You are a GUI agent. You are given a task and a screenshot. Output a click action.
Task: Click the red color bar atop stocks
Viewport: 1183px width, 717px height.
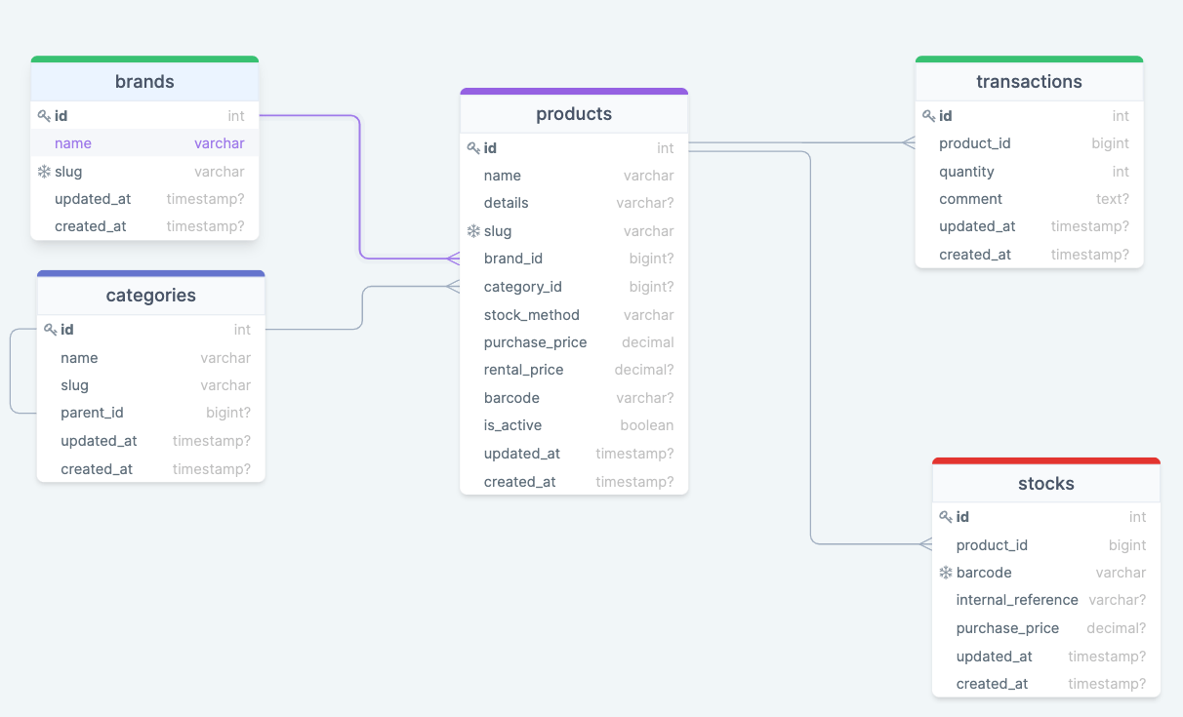coord(1045,460)
